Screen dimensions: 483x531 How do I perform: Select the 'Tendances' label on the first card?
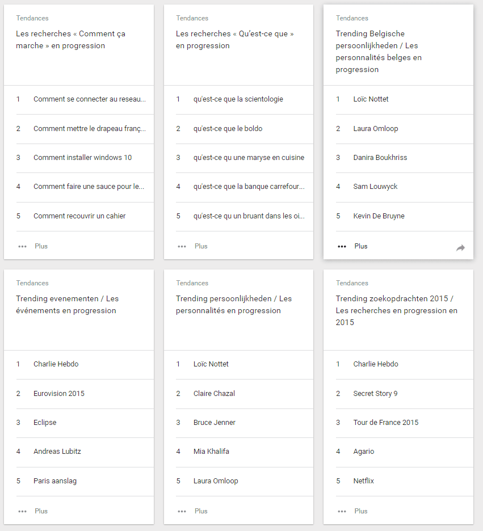[x=32, y=18]
